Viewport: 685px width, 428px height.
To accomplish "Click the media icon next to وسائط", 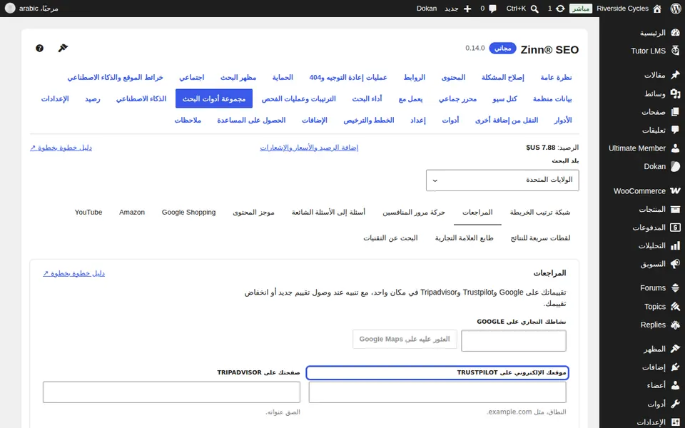I will (x=676, y=93).
